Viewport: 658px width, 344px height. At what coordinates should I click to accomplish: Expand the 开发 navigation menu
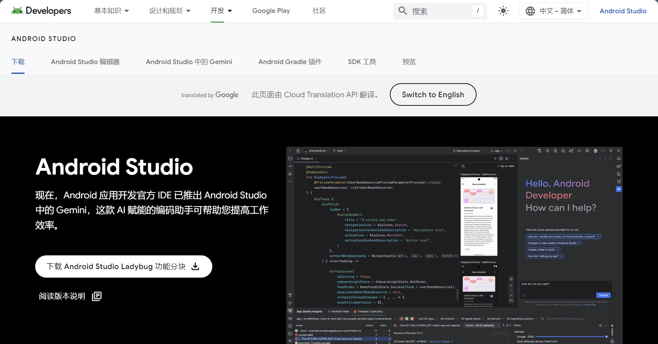221,11
